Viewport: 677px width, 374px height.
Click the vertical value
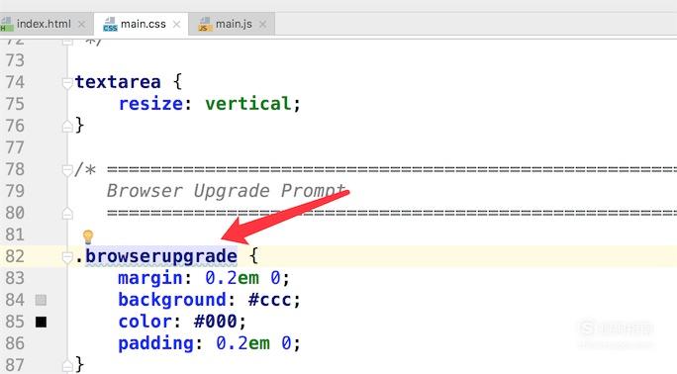(x=248, y=104)
